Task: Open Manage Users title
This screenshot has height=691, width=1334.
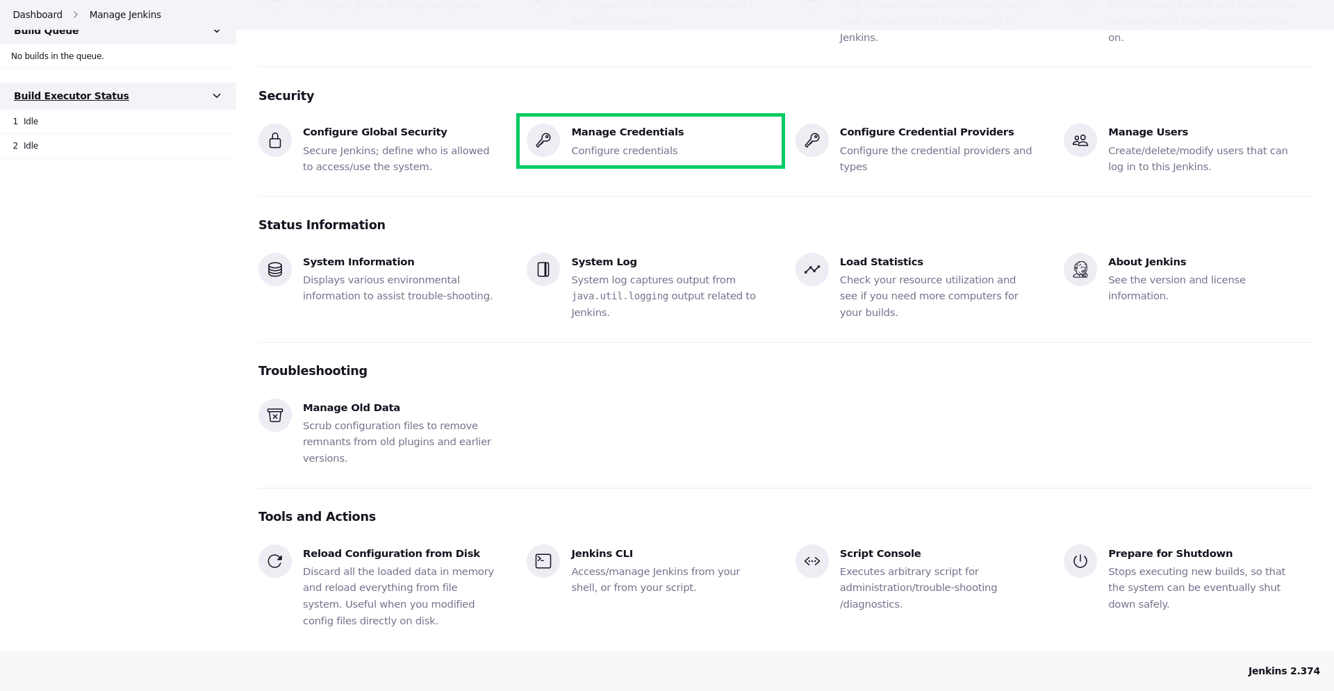Action: coord(1148,132)
